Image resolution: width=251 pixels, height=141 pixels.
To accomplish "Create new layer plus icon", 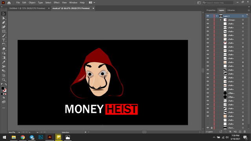I will (x=240, y=132).
